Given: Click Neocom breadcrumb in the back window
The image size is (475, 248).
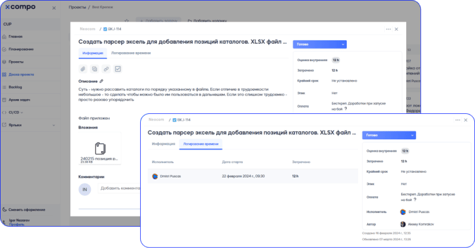Looking at the screenshot, I should [87, 29].
